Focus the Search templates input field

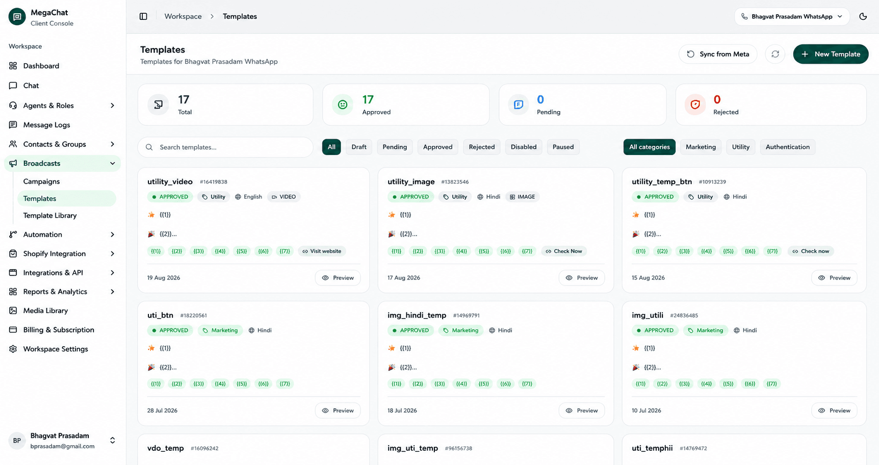pyautogui.click(x=225, y=147)
